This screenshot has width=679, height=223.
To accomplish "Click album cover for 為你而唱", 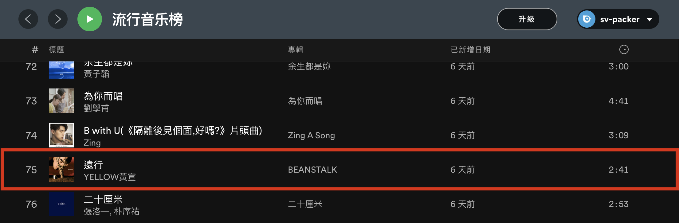I will tap(61, 101).
